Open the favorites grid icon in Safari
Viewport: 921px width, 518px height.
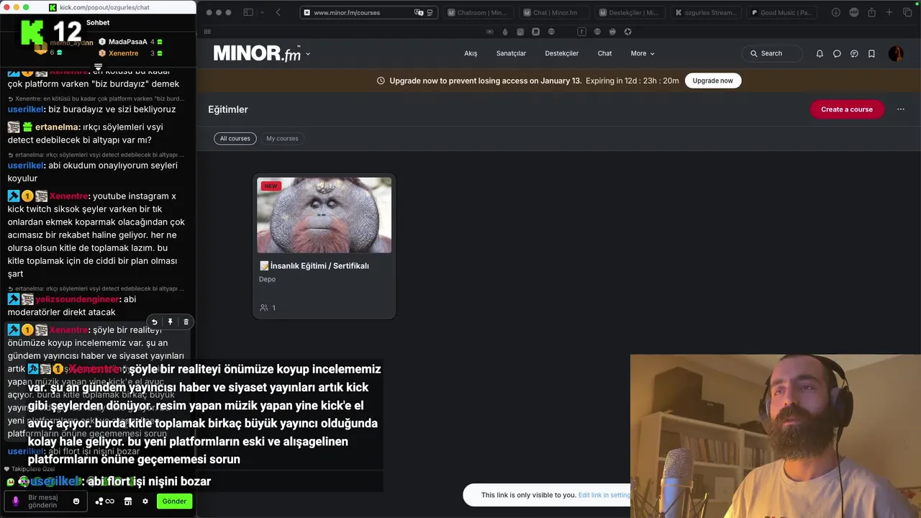(207, 32)
